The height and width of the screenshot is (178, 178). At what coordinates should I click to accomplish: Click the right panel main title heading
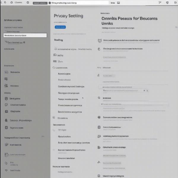(x=129, y=21)
